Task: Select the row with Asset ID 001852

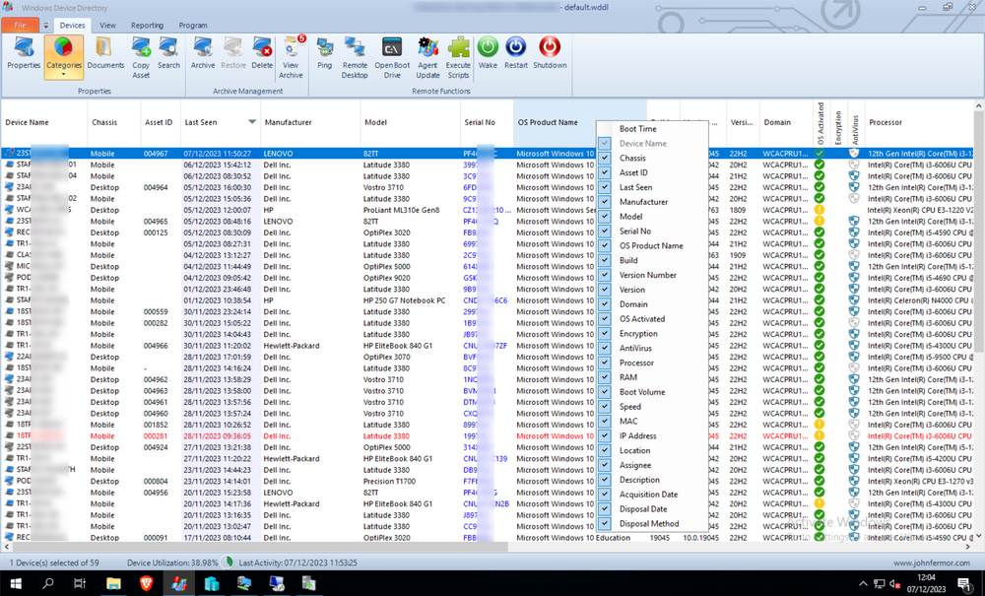Action: click(487, 425)
